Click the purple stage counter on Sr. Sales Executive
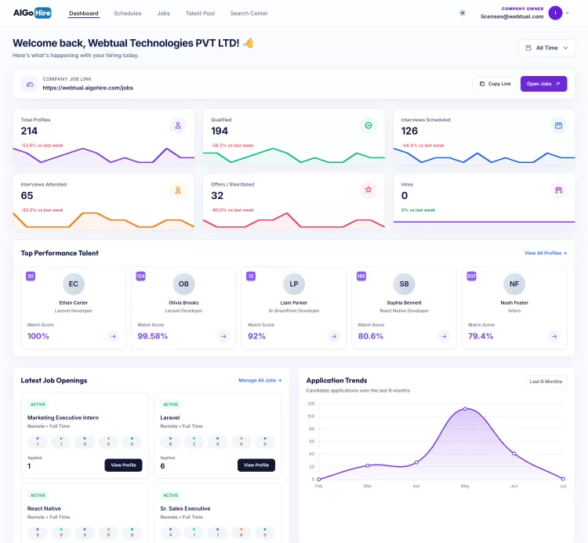This screenshot has width=588, height=543. (x=170, y=533)
